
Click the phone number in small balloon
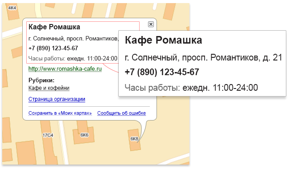(53, 48)
